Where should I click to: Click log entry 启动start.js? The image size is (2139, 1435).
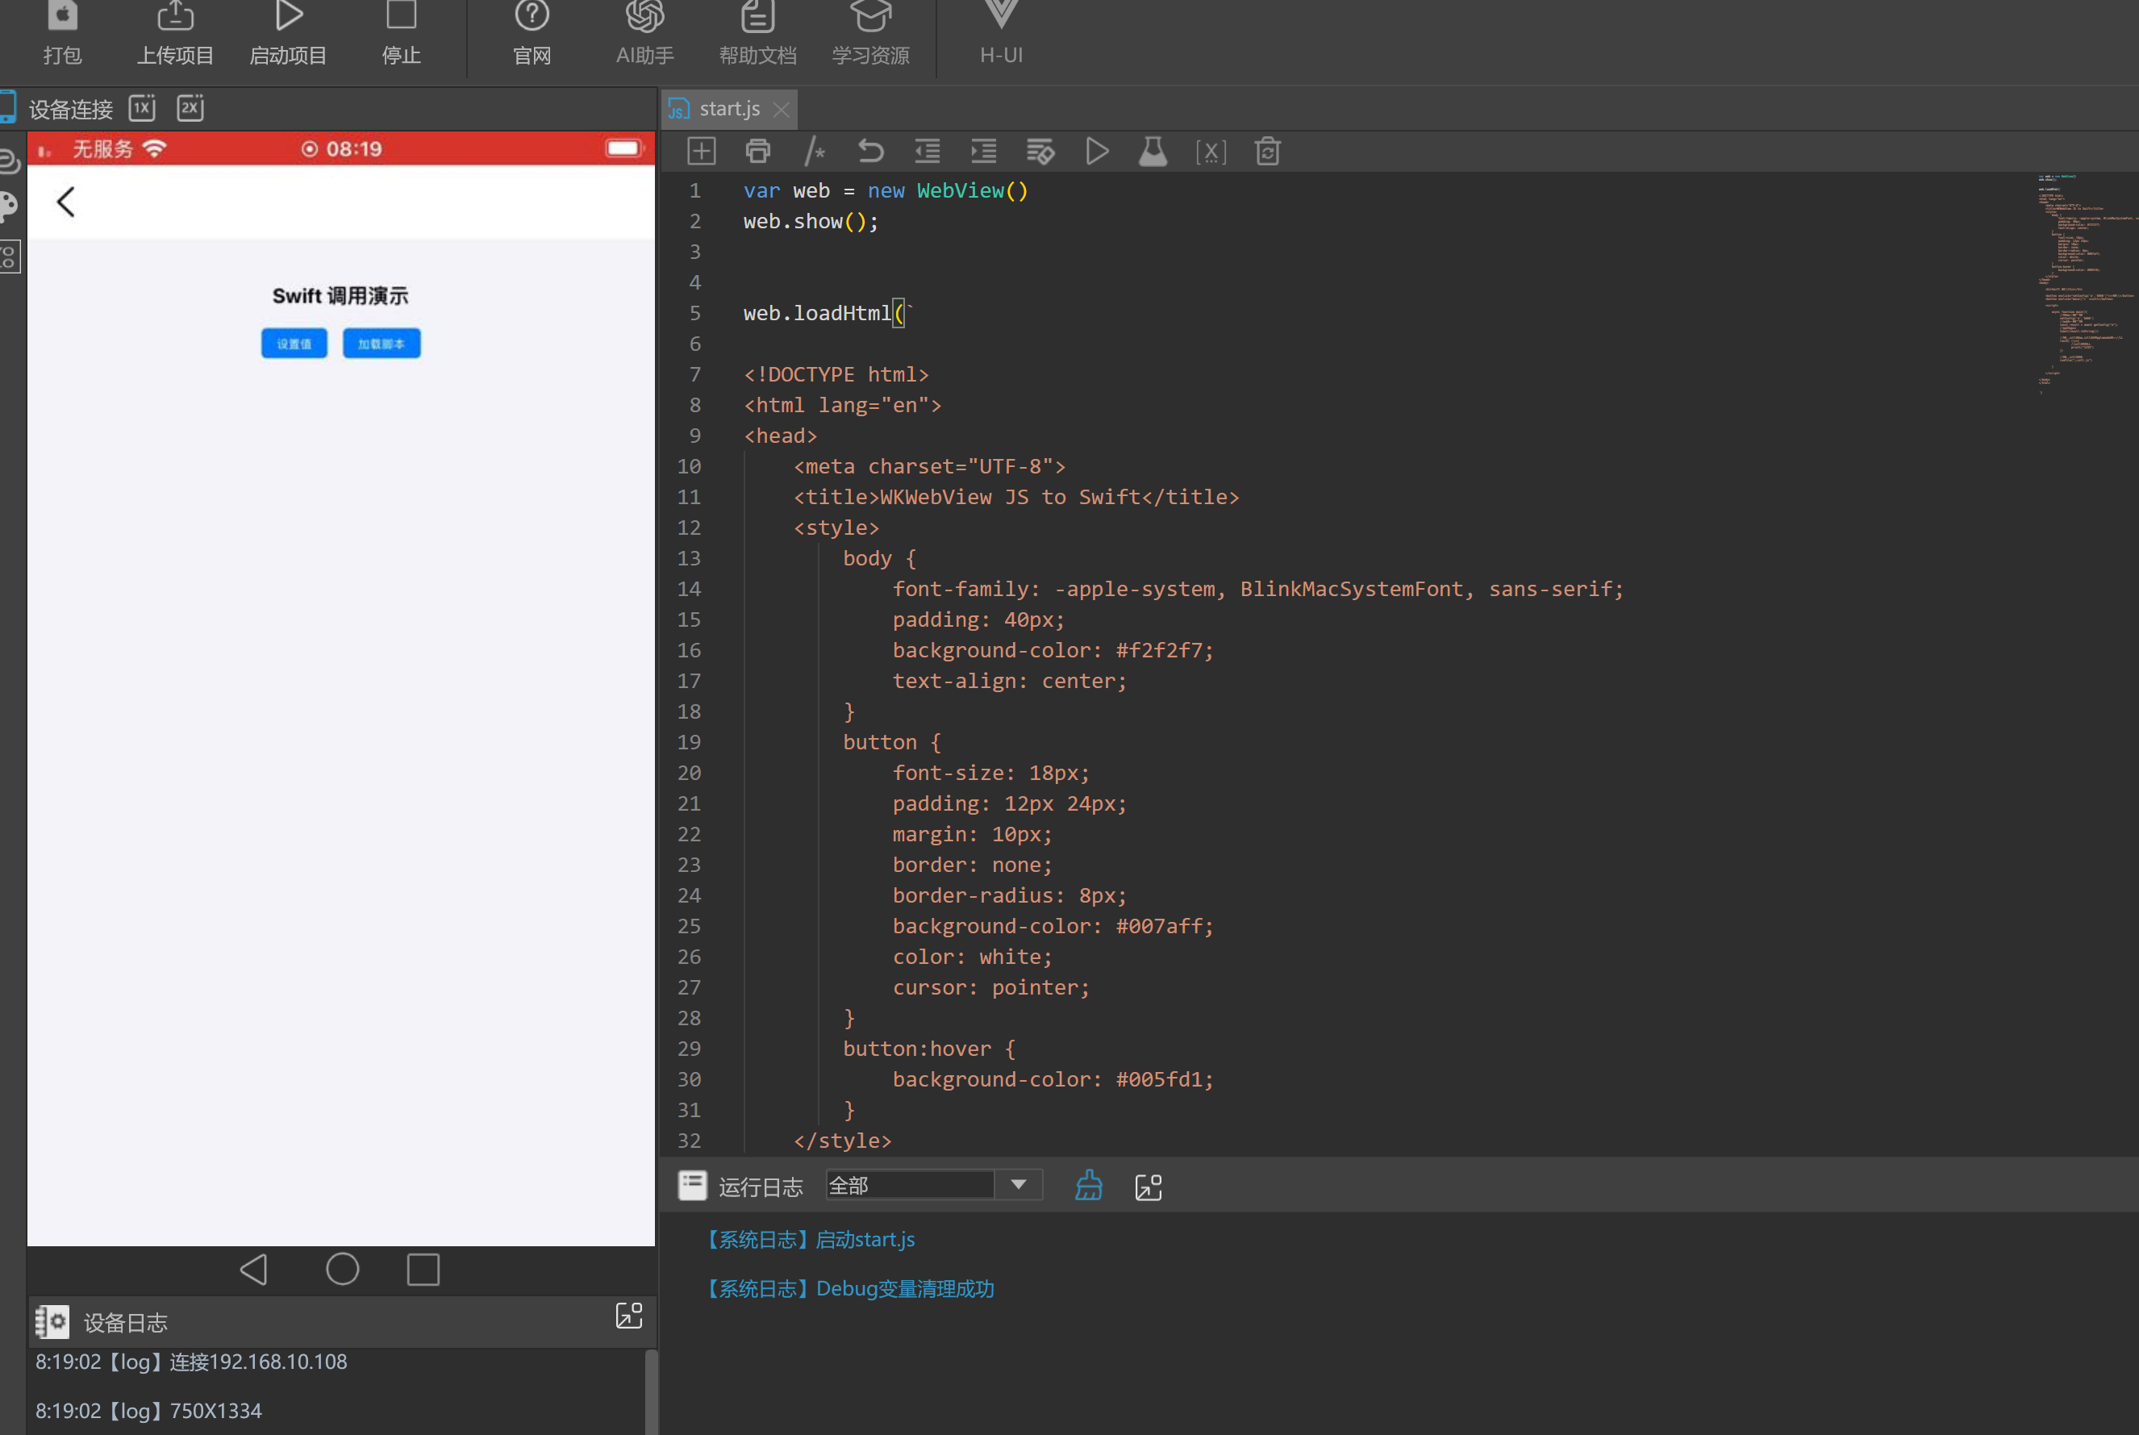pyautogui.click(x=811, y=1239)
